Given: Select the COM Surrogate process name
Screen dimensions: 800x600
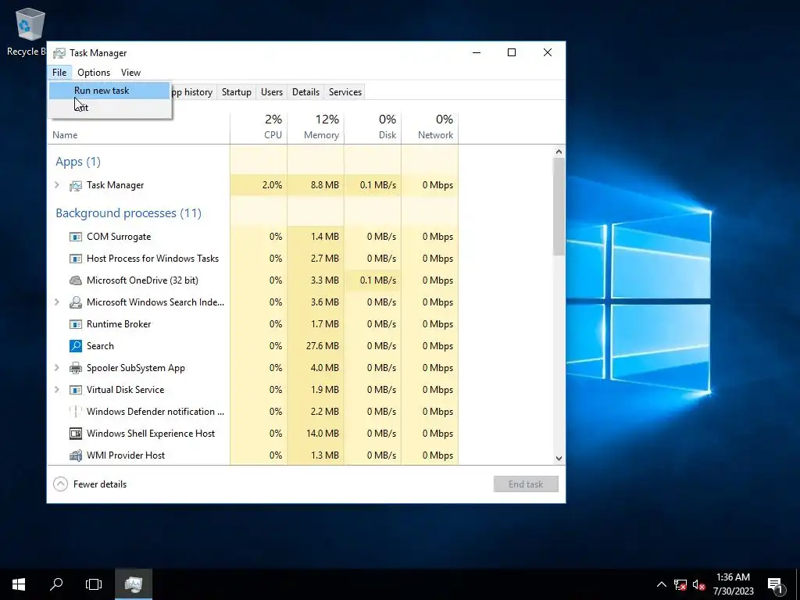Looking at the screenshot, I should tap(119, 237).
